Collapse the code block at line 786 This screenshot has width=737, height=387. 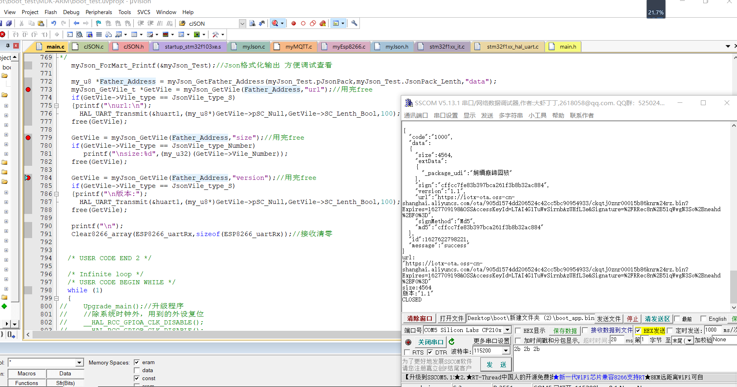[x=56, y=194]
